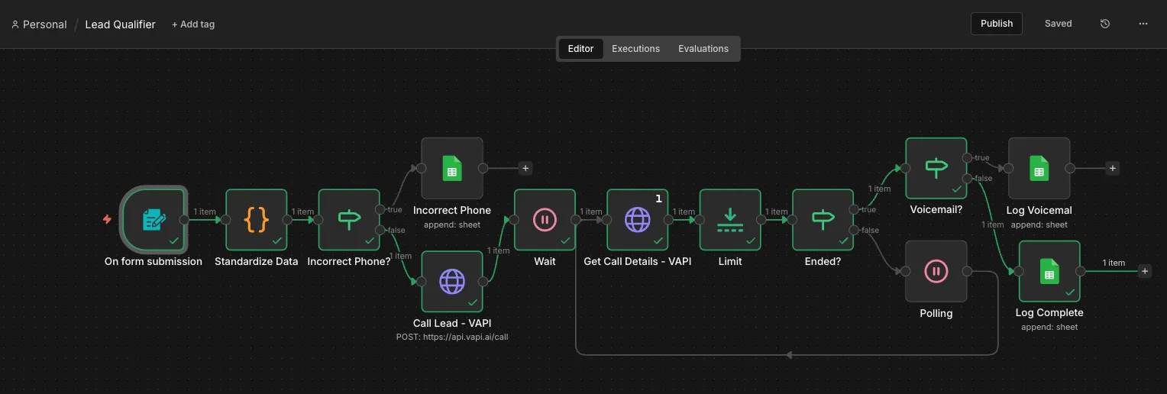
Task: Open the Limit node
Action: click(730, 220)
